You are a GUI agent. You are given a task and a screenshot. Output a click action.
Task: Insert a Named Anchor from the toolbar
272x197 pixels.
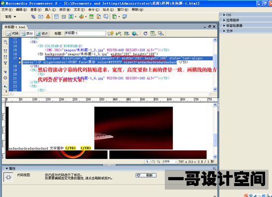48,17
